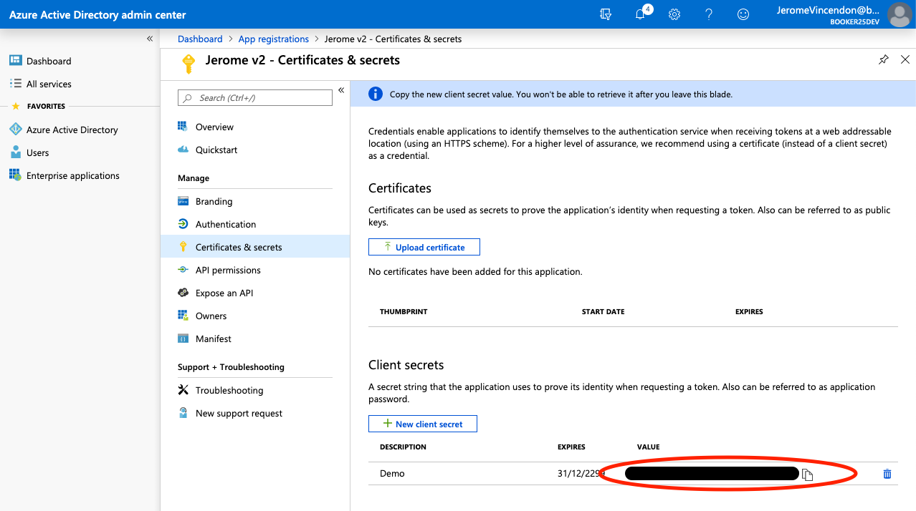Open the directory and subscription filter icon
Image resolution: width=916 pixels, height=511 pixels.
[606, 14]
